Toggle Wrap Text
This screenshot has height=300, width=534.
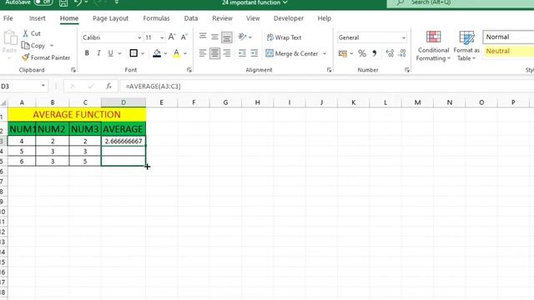click(284, 37)
